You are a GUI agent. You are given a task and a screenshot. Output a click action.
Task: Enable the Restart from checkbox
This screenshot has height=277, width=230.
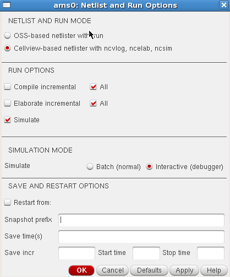8,202
